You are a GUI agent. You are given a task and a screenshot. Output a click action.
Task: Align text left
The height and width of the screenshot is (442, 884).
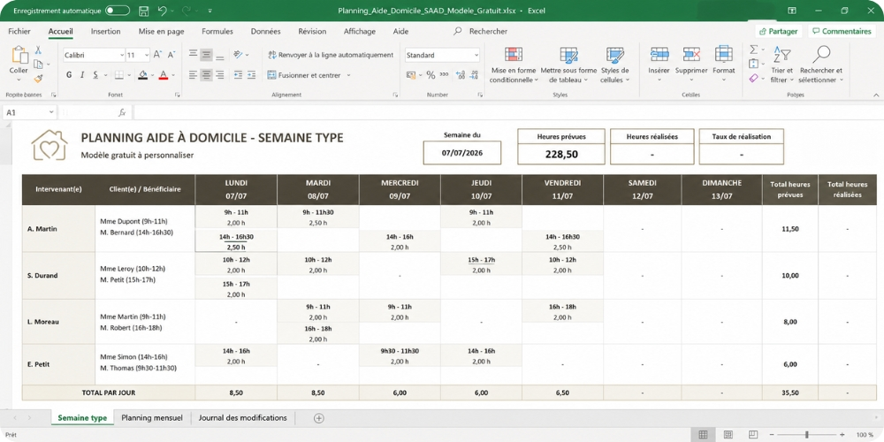[x=194, y=75]
